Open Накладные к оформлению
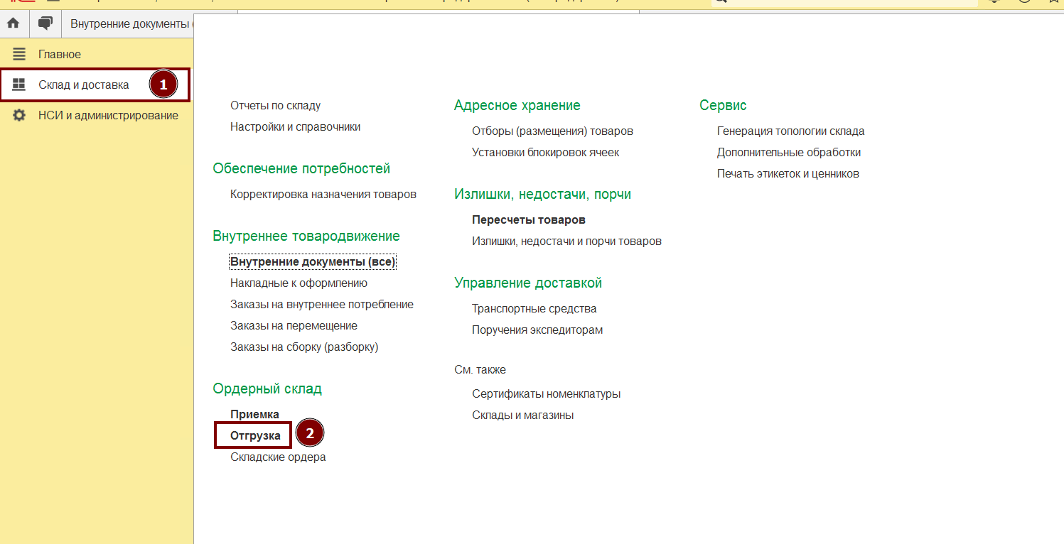Screen dimensions: 1064x544 click(x=299, y=283)
